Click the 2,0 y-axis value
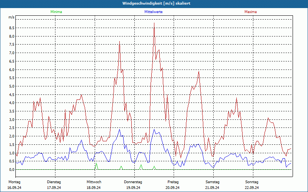This screenshot has width=308, height=192. (12, 136)
